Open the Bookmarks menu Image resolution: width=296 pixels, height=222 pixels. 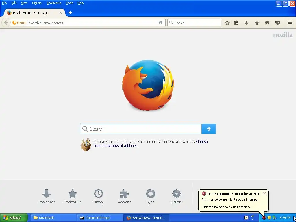[x=54, y=3]
